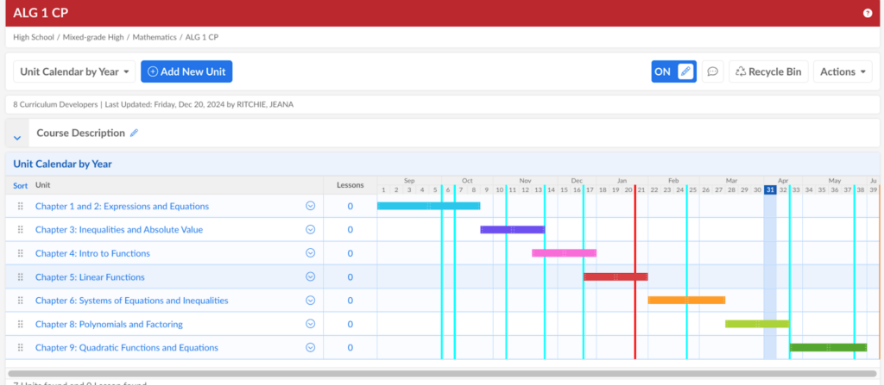
Task: Open the Unit Calendar by Year dropdown
Action: pos(74,71)
